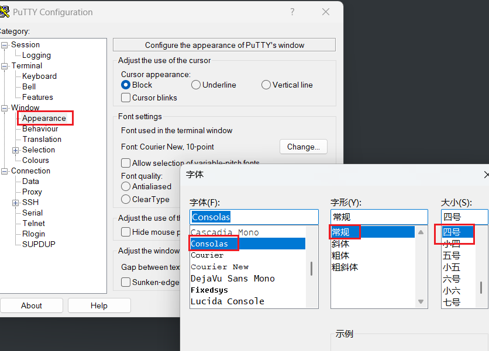Open the Telnet category

34,223
